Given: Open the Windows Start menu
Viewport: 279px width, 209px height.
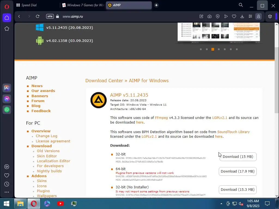Looking at the screenshot, I should click(7, 204).
